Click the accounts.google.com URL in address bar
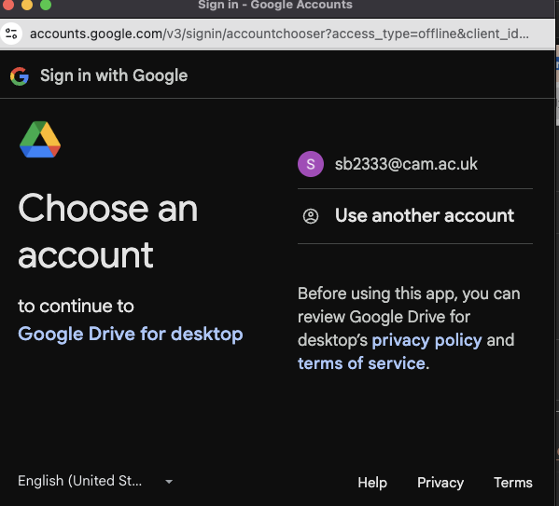Screen dimensions: 559x506 tap(279, 34)
